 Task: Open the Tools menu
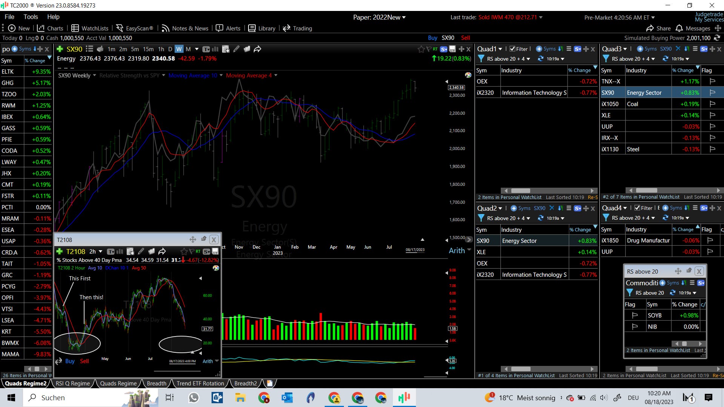31,17
